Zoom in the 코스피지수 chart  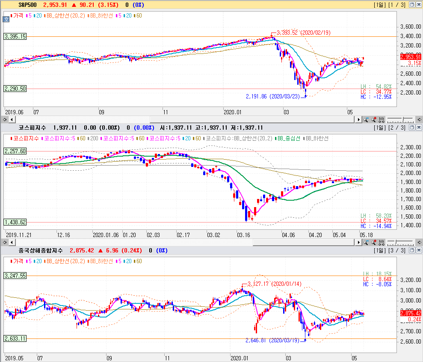tap(374, 243)
